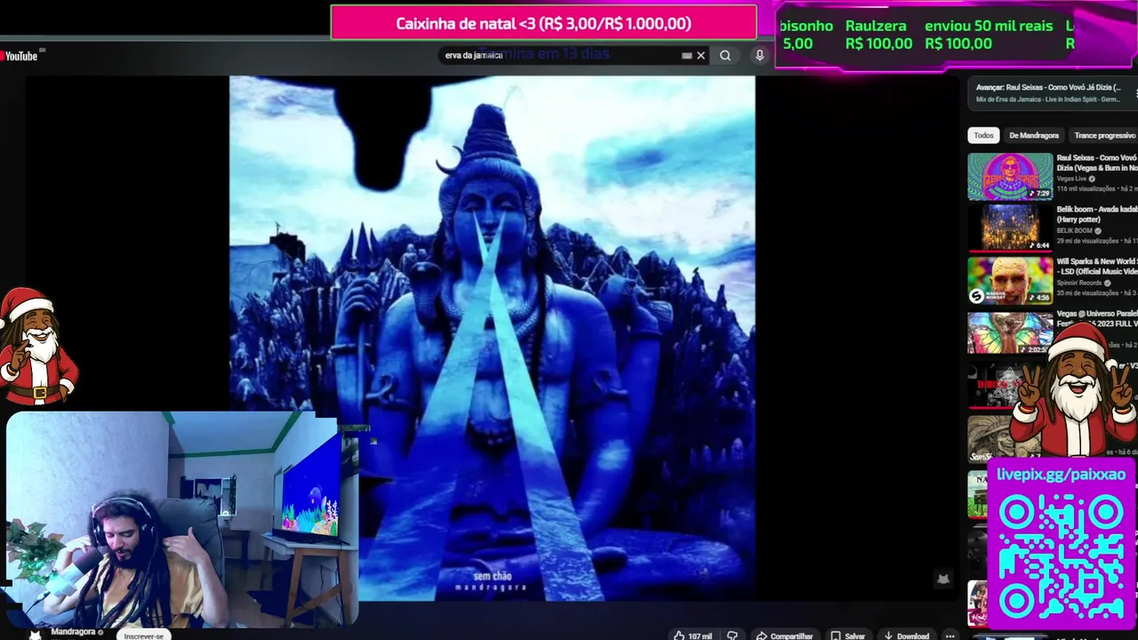Click the magnifier search button
The image size is (1138, 640).
click(x=725, y=55)
